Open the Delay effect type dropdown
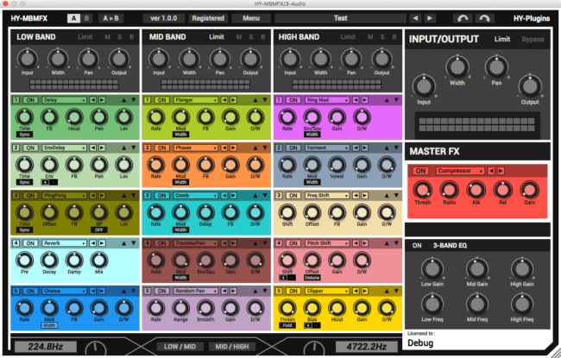Viewport: 561px width, 358px height. point(64,100)
